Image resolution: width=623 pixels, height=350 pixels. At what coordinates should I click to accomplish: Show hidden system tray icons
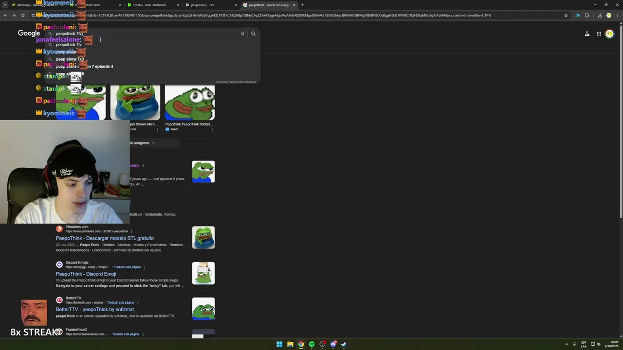tap(567, 344)
